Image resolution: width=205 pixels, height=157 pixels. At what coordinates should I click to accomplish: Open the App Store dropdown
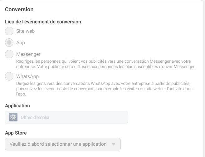pyautogui.click(x=63, y=144)
